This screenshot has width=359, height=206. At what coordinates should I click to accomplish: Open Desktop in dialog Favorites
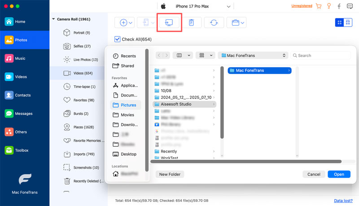tap(126, 154)
